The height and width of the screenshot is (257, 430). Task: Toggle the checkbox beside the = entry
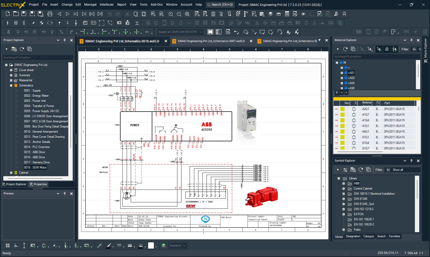346,68
